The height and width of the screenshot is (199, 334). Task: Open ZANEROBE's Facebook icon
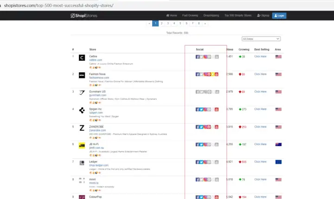pos(198,127)
